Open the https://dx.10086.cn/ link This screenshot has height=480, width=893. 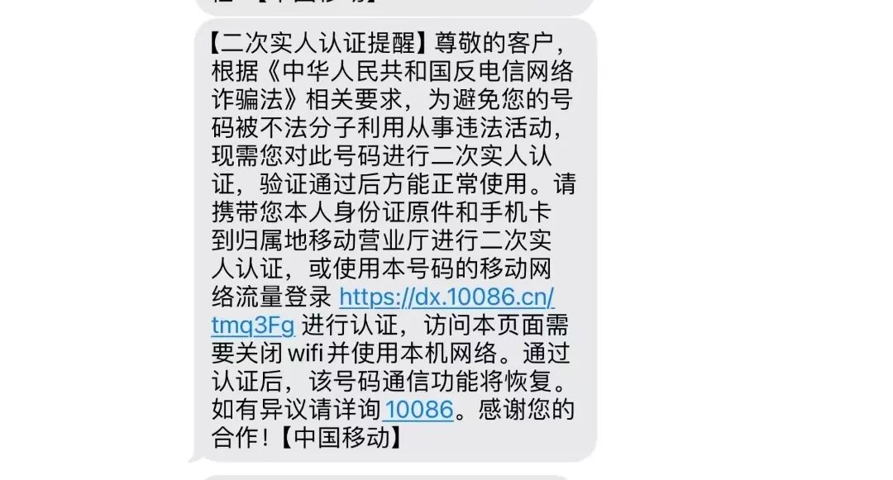click(x=446, y=297)
